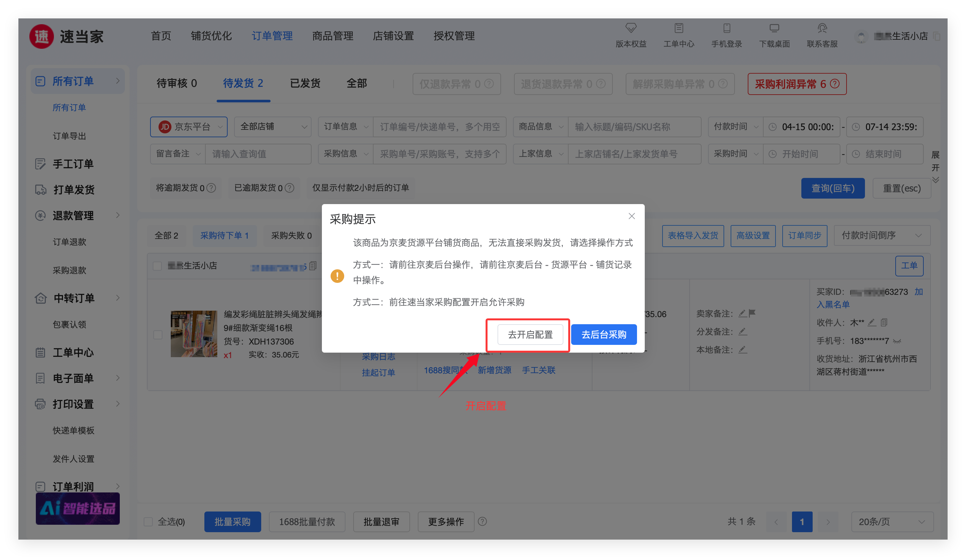Click help icon beside 采购利润异常
The image size is (966, 558).
[x=835, y=84]
